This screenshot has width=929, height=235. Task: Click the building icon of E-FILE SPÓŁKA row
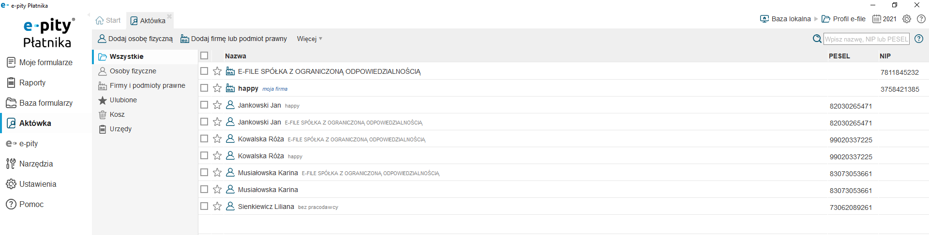[230, 71]
